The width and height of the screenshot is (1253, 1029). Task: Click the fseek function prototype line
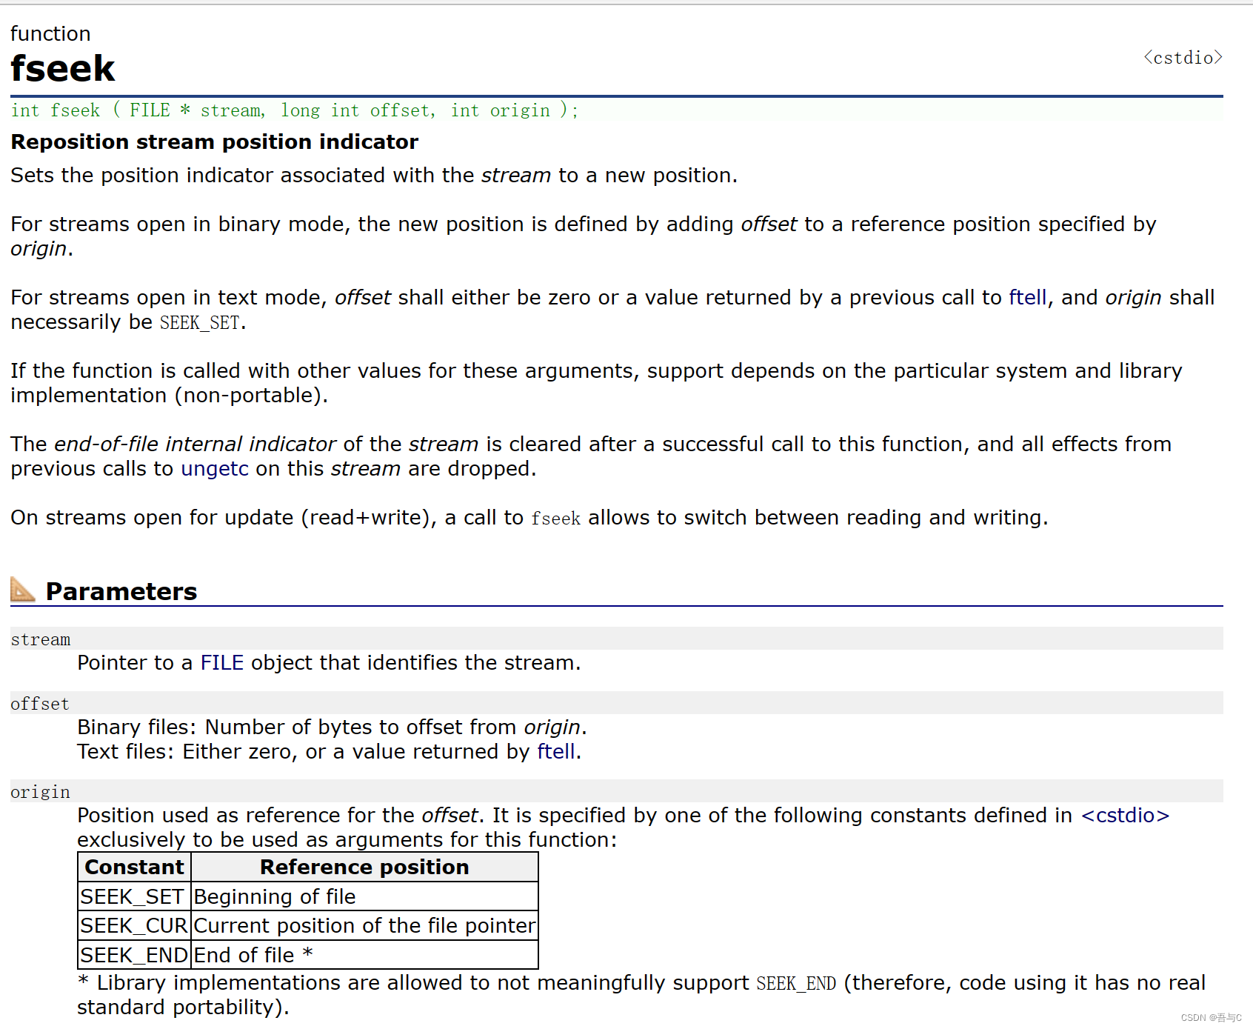pos(295,110)
